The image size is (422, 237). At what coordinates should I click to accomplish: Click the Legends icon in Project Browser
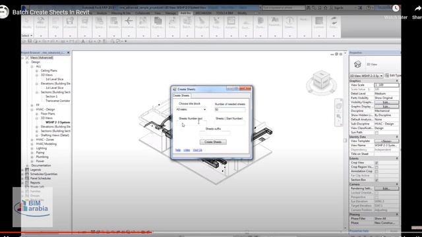point(27,170)
